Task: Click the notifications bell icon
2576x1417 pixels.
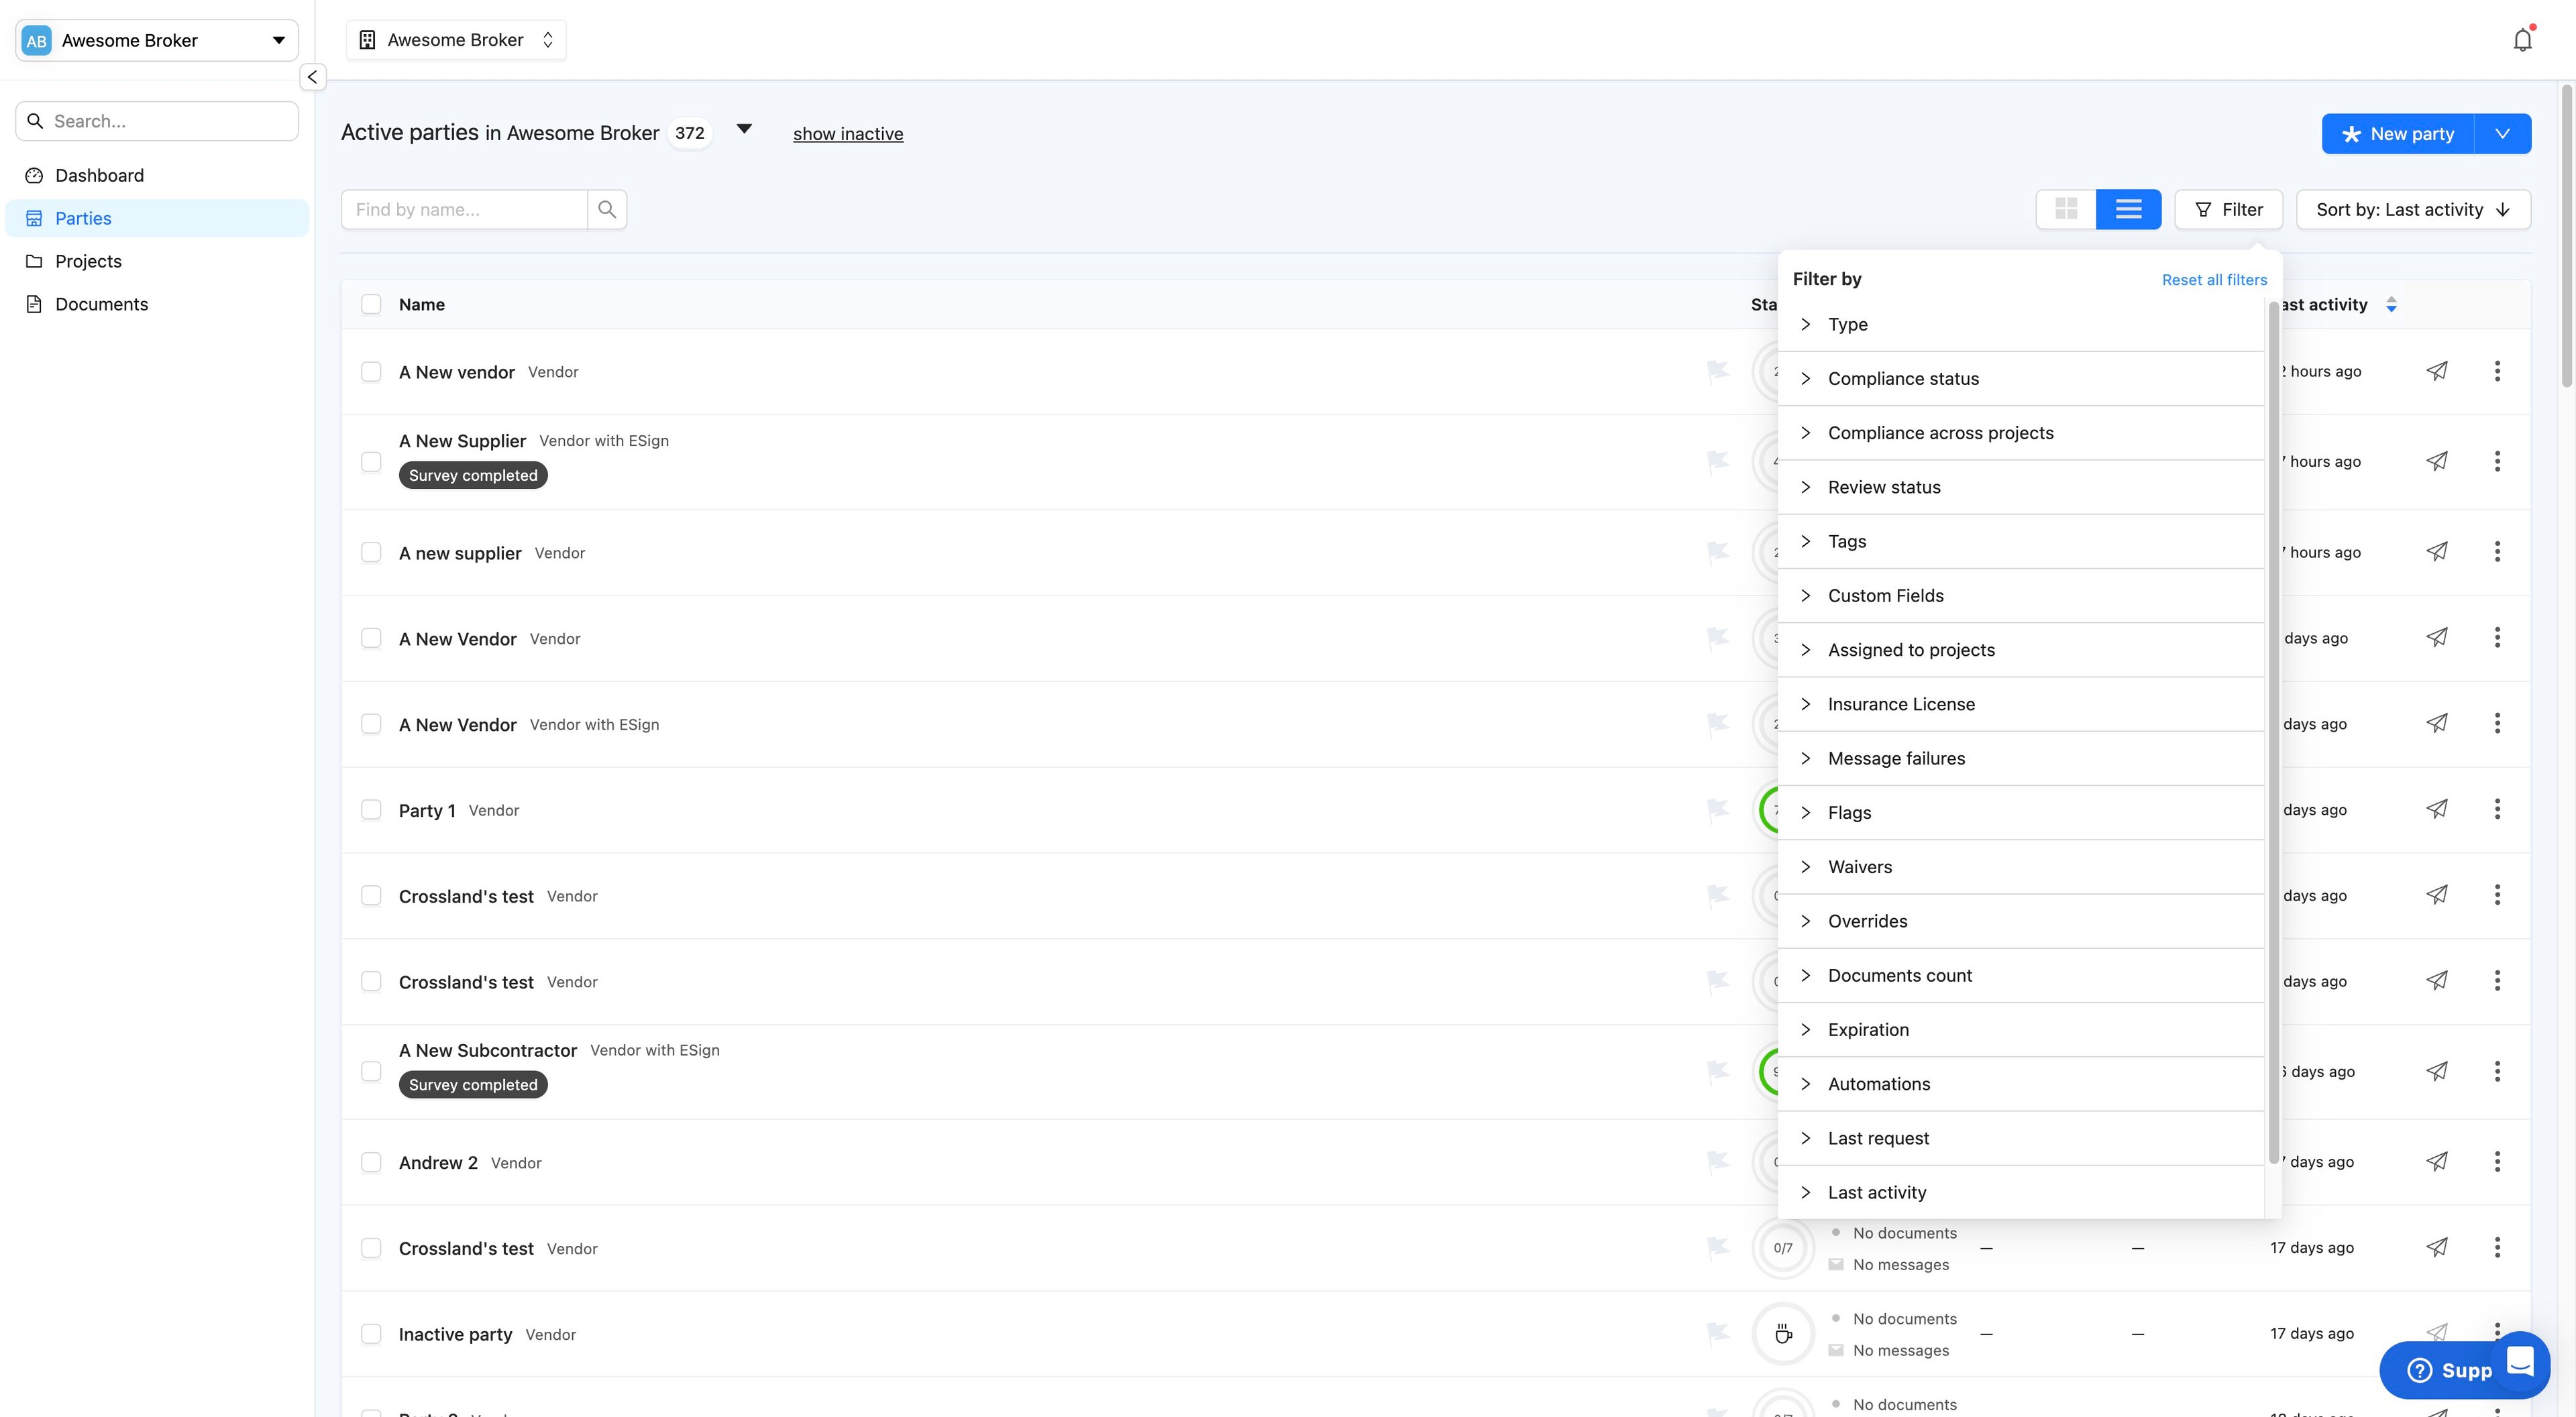Action: point(2522,40)
